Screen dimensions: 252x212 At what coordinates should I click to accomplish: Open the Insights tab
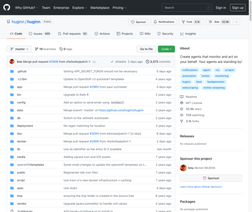coord(188,34)
